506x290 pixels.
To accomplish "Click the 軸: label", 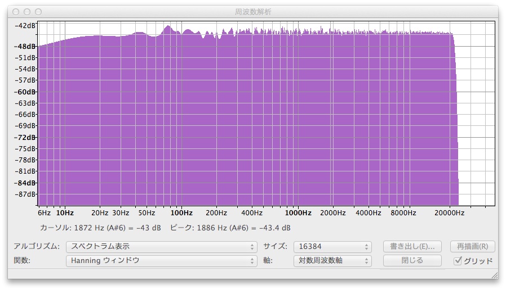I will click(268, 260).
